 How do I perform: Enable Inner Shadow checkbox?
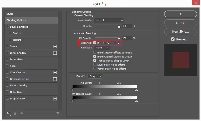7,52
